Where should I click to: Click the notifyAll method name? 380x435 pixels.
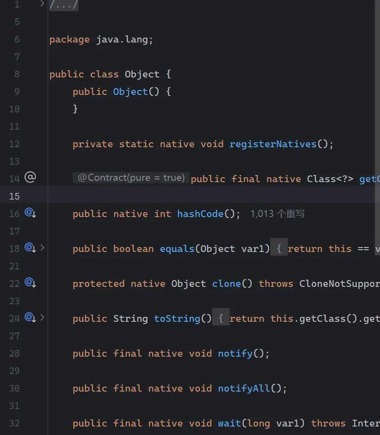pos(244,388)
